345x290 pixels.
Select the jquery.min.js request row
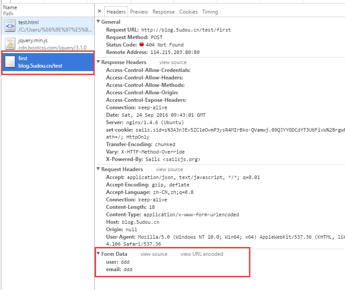[48, 44]
